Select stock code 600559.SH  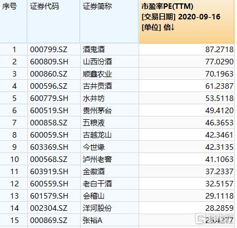(49, 184)
